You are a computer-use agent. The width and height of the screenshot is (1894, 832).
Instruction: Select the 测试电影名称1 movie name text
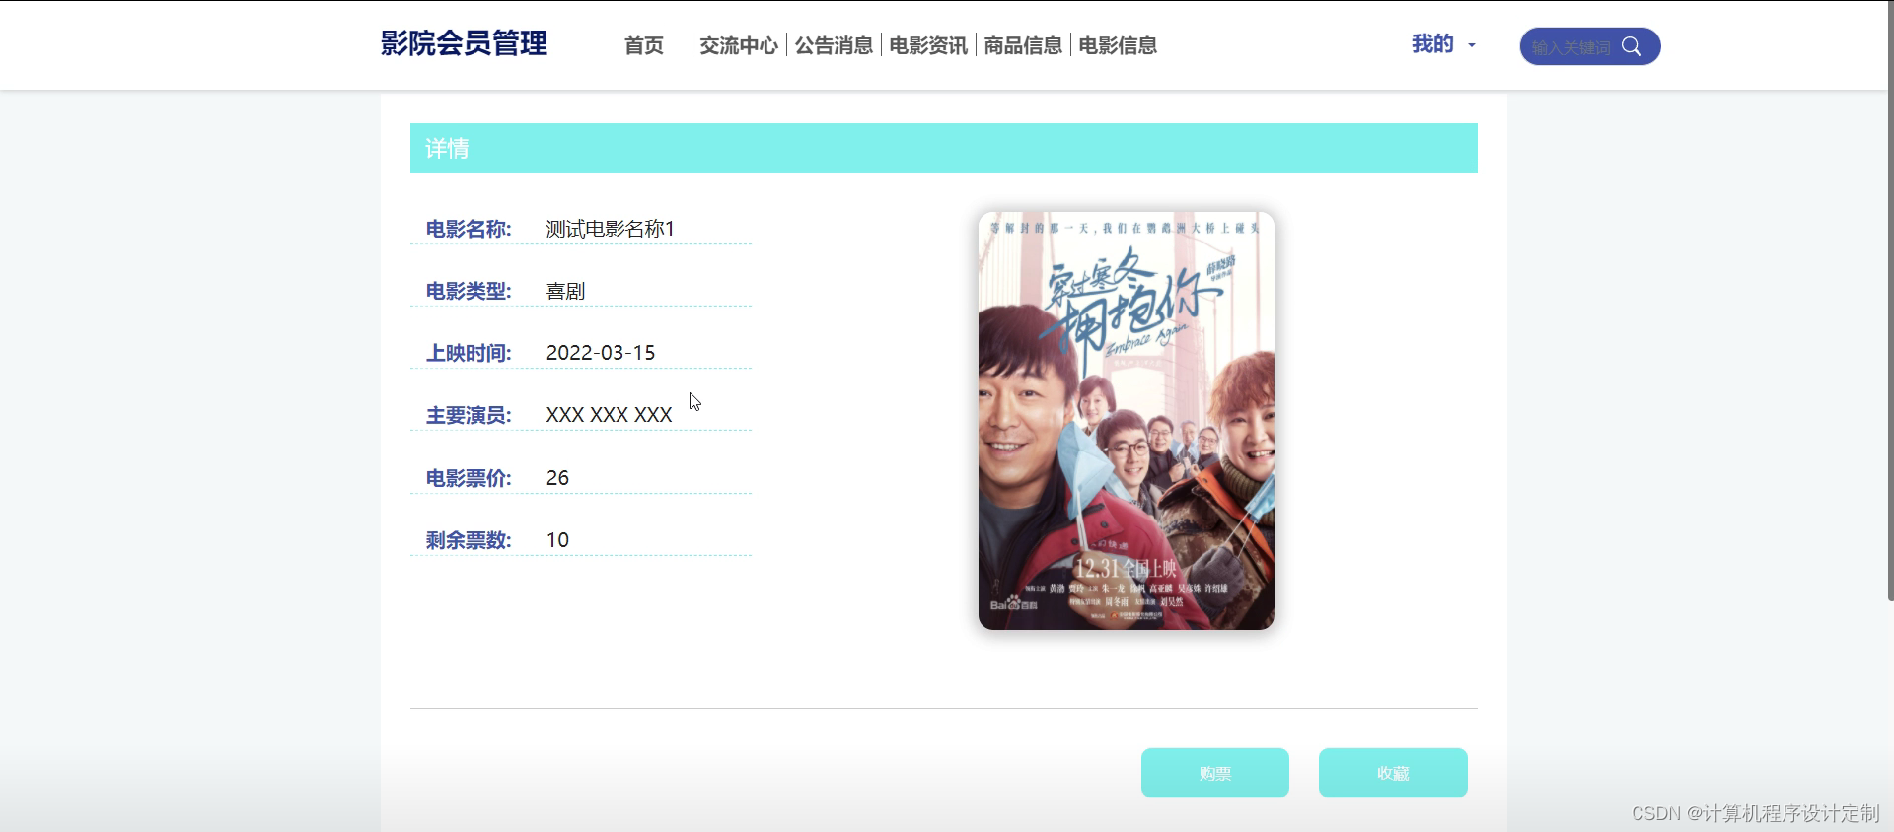pos(610,229)
